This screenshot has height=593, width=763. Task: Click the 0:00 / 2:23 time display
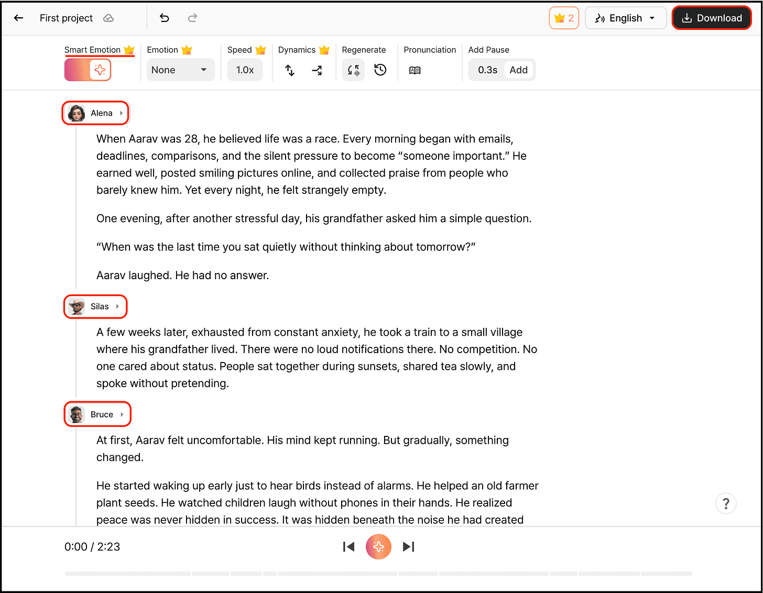point(92,547)
